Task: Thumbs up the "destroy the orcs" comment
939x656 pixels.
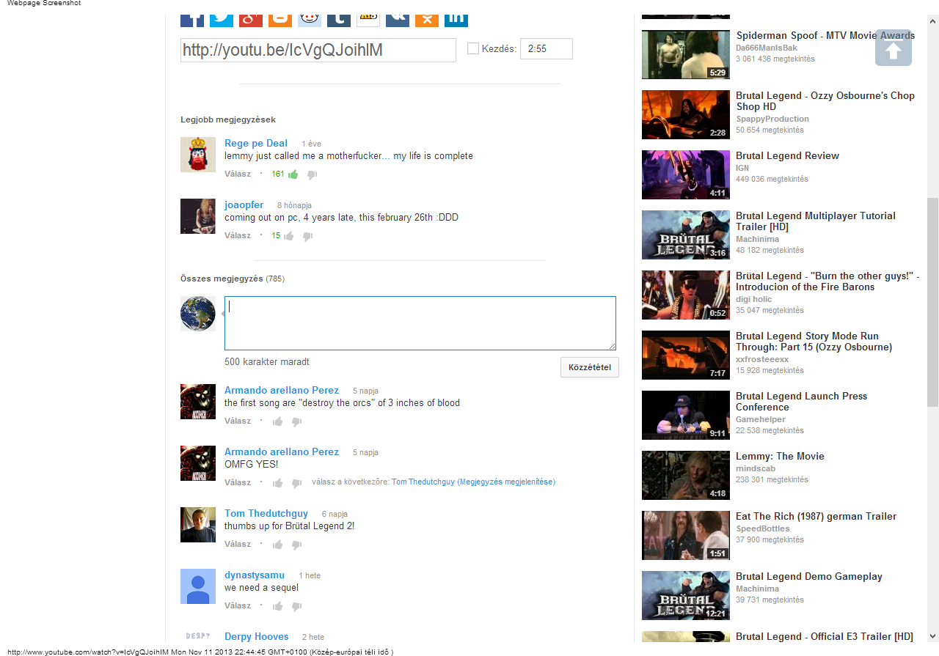Action: tap(278, 421)
